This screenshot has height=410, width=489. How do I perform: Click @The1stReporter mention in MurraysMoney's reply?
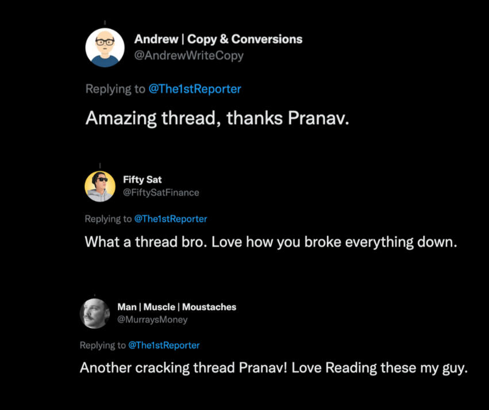click(164, 346)
